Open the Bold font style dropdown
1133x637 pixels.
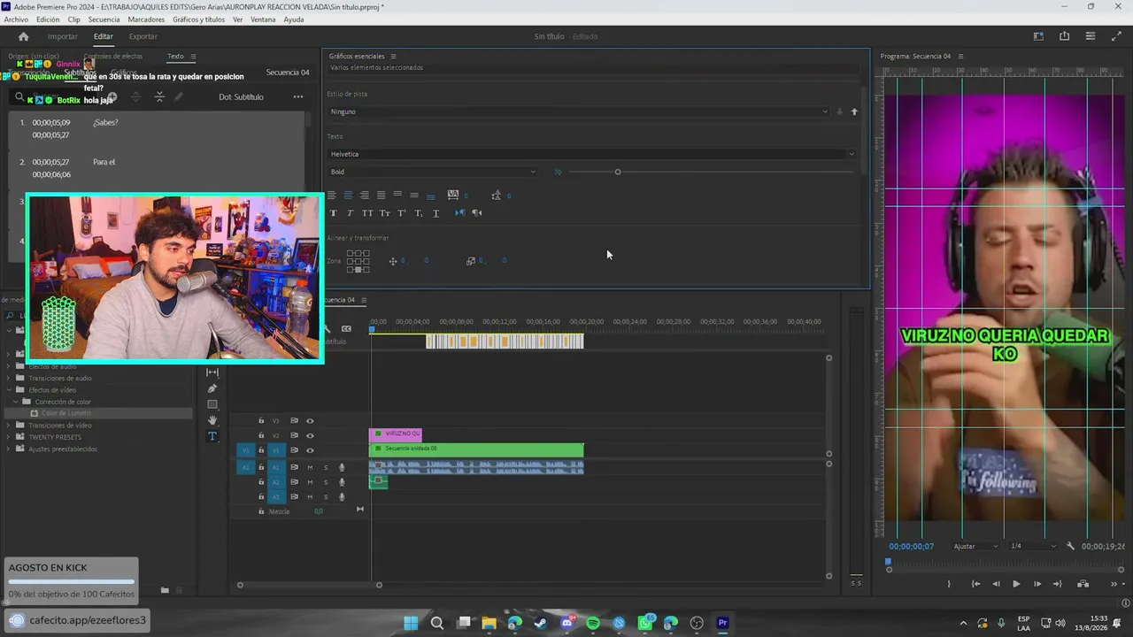(x=432, y=172)
